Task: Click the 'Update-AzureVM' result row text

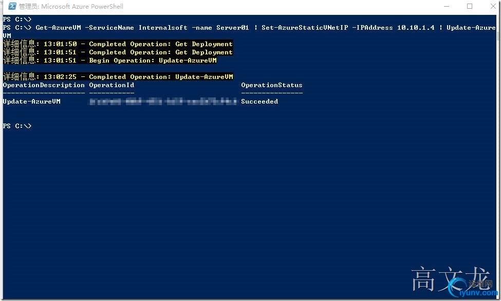Action: coord(32,102)
